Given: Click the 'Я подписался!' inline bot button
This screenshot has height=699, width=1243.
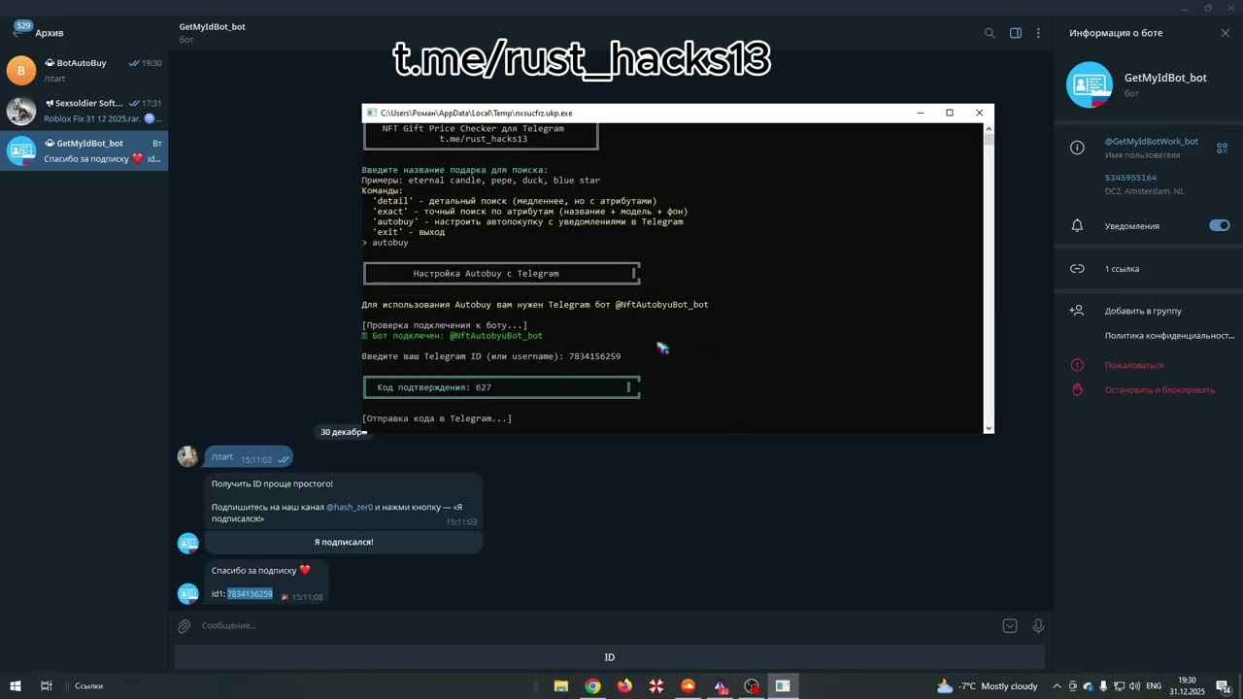Looking at the screenshot, I should click(x=344, y=542).
